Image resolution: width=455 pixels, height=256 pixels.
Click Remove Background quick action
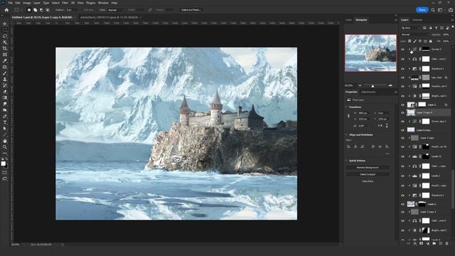tap(368, 168)
